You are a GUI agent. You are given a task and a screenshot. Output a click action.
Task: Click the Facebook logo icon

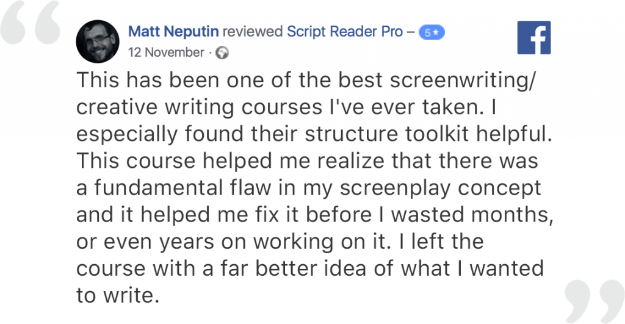533,37
